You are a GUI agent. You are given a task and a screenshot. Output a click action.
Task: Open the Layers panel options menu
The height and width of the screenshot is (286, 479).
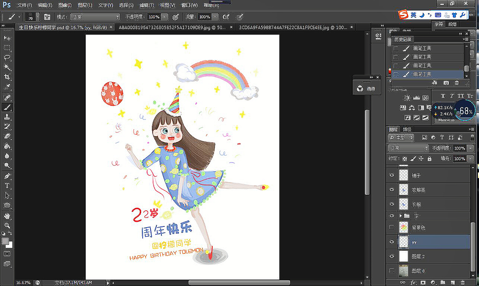(x=471, y=129)
